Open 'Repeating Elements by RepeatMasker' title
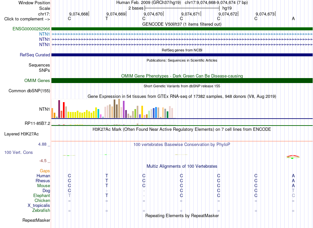 point(182,215)
